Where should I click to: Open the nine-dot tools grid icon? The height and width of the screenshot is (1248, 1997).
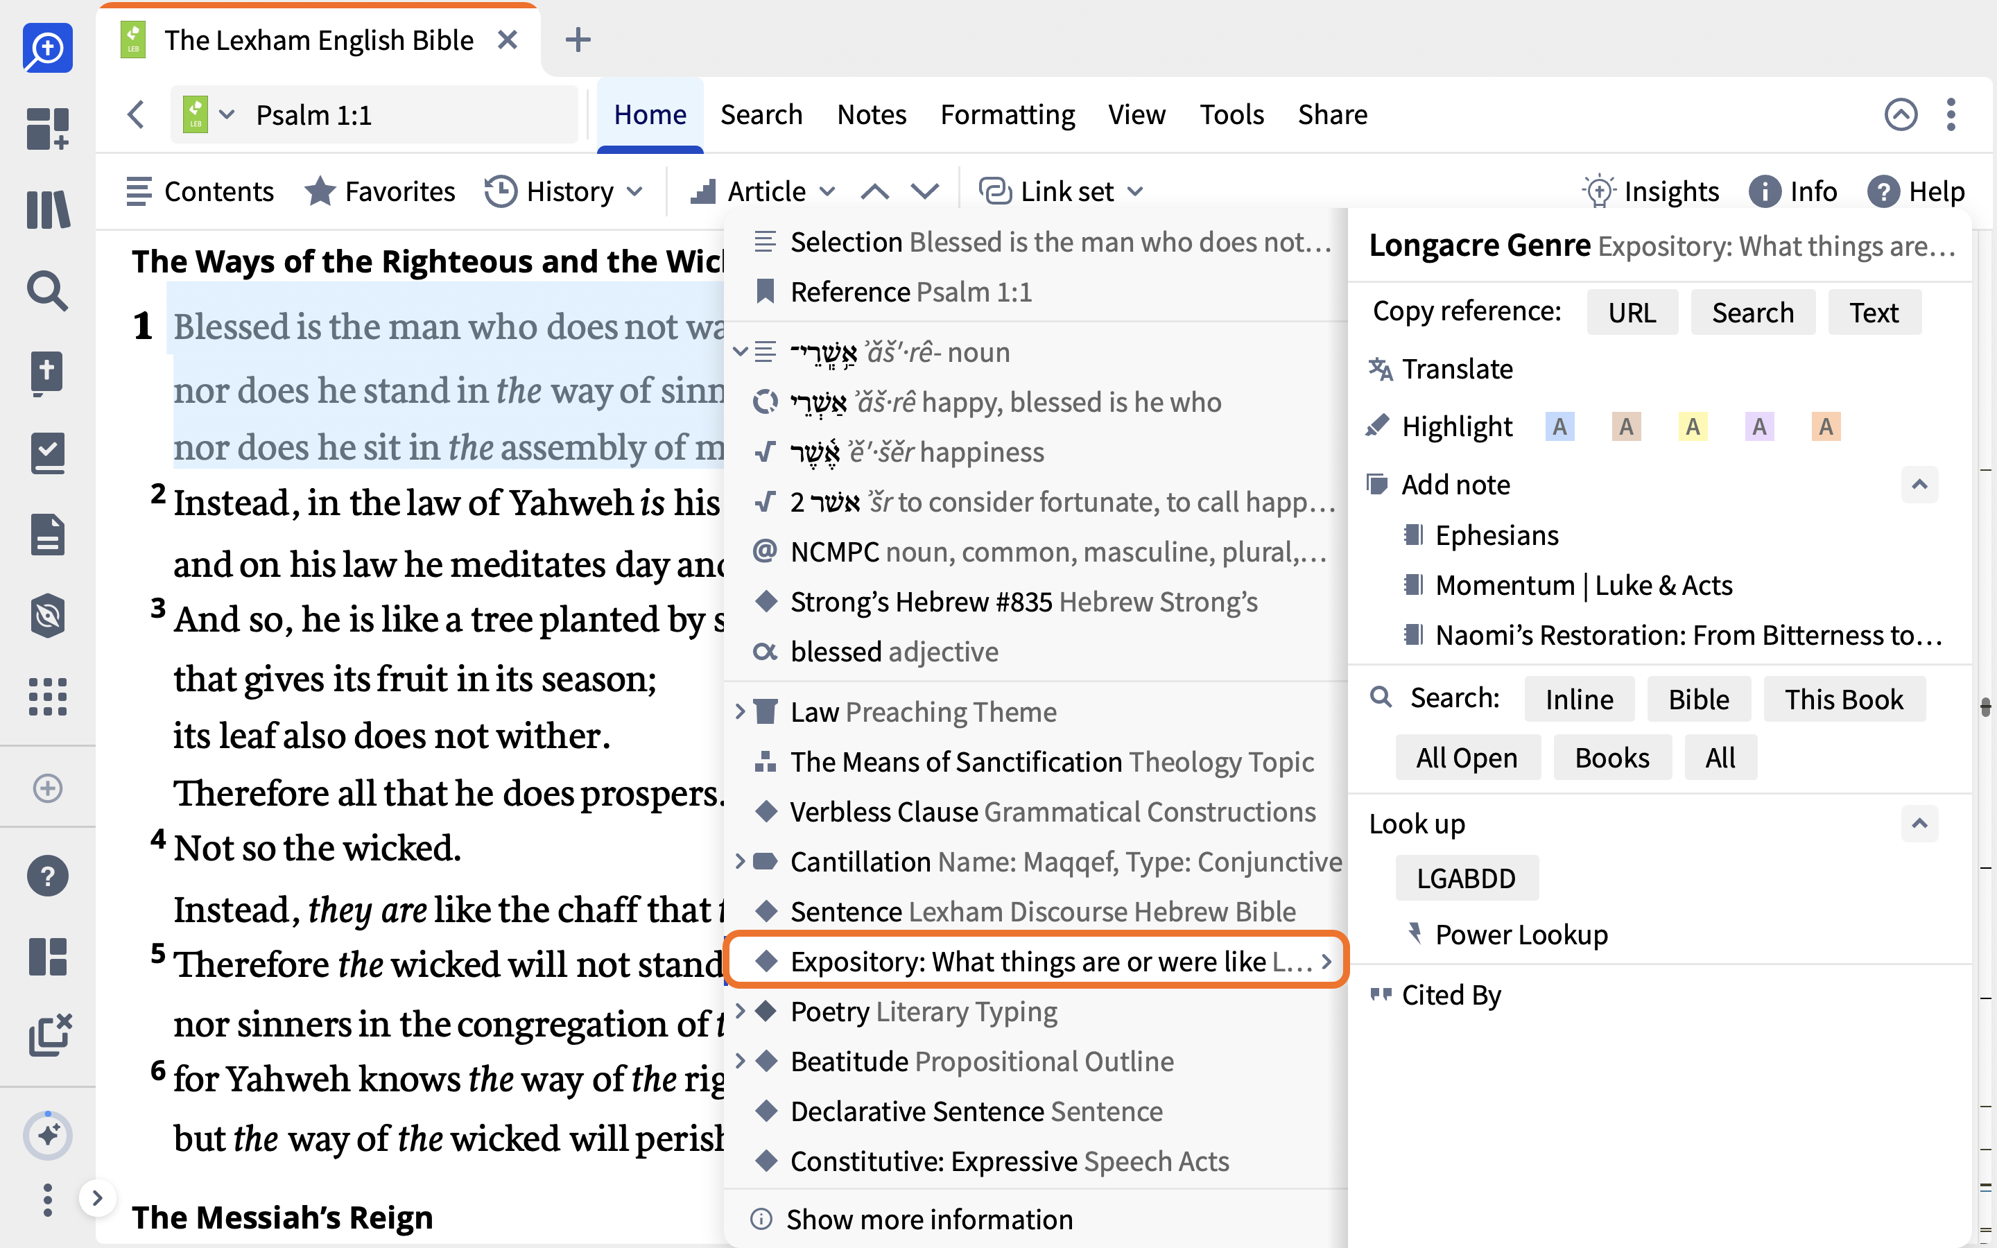pos(48,696)
